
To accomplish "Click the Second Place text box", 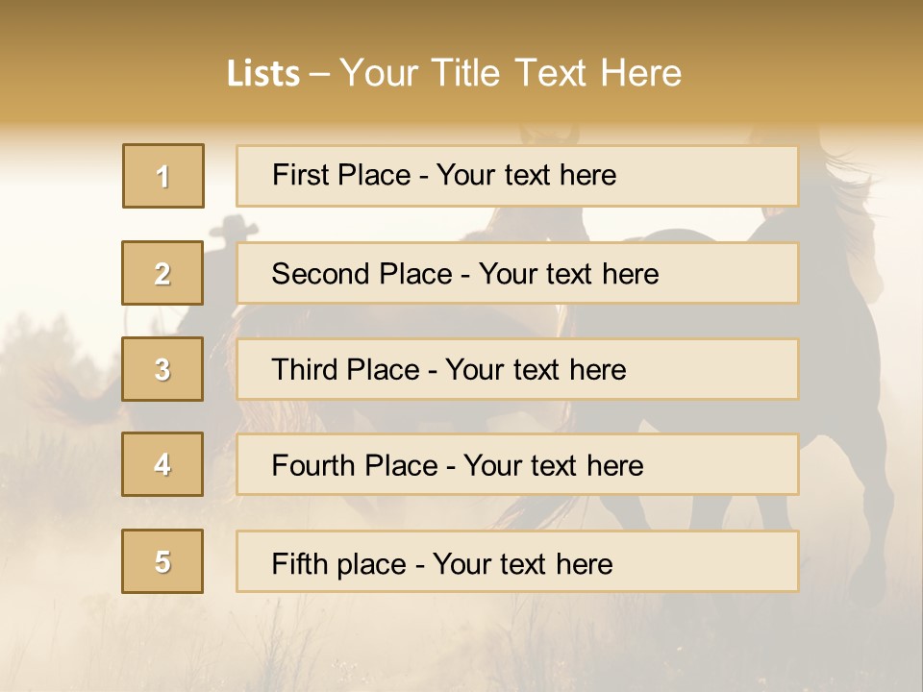I will click(517, 273).
